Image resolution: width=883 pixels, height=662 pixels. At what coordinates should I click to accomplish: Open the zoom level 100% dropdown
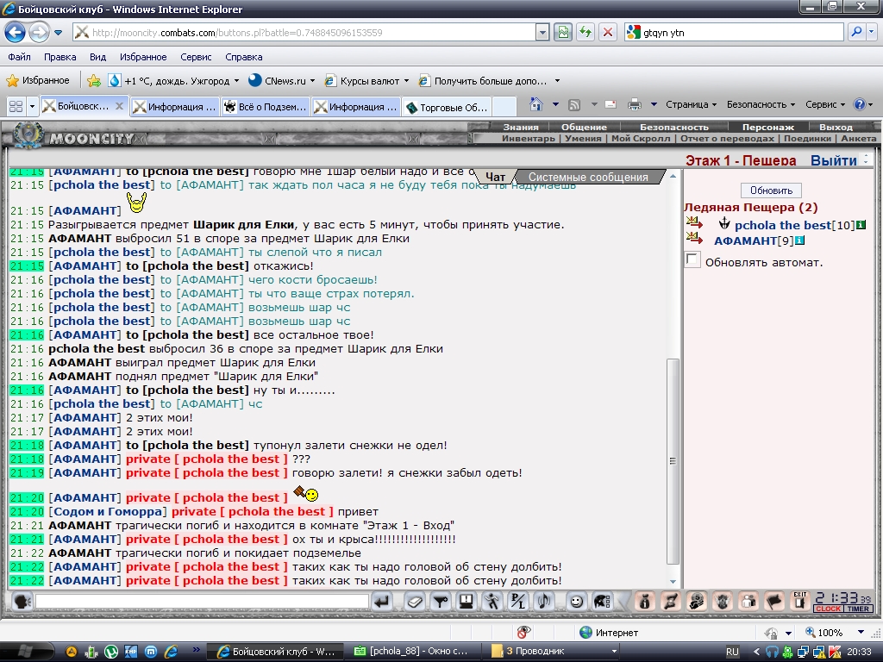click(x=861, y=632)
